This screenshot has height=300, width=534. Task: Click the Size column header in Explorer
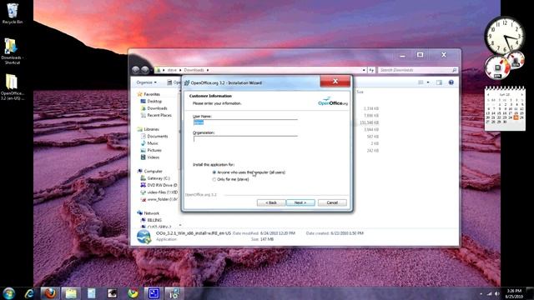(360, 92)
